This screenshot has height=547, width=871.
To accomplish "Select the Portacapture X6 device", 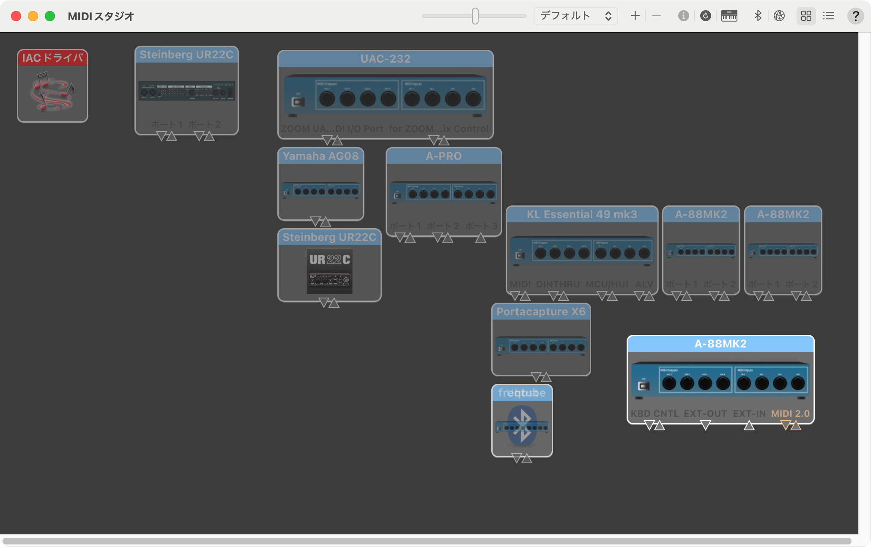I will [x=541, y=339].
